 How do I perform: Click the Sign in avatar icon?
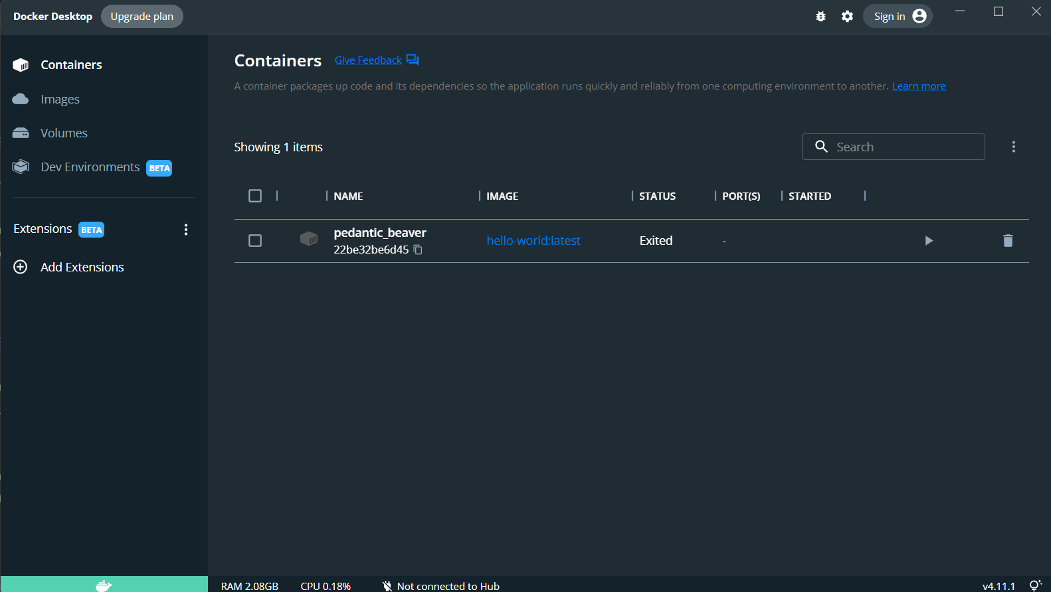point(919,16)
